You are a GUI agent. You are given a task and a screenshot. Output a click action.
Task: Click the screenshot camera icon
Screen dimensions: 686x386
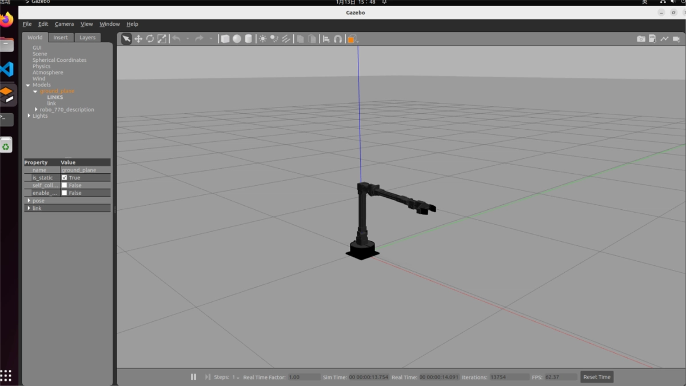[641, 39]
